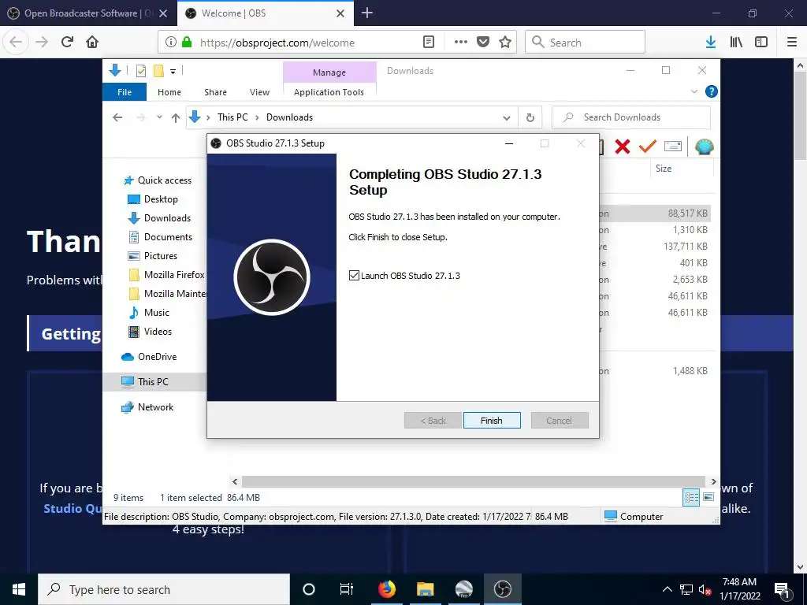Open Windows Start menu
The width and height of the screenshot is (807, 605).
(x=19, y=589)
